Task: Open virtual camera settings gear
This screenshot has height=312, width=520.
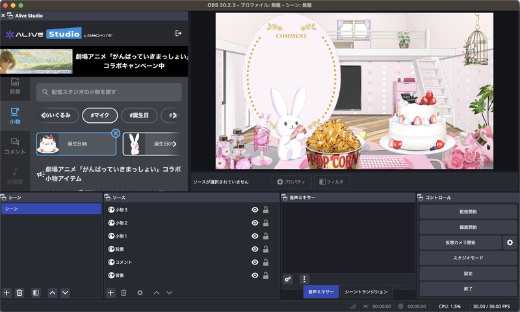Action: (510, 242)
